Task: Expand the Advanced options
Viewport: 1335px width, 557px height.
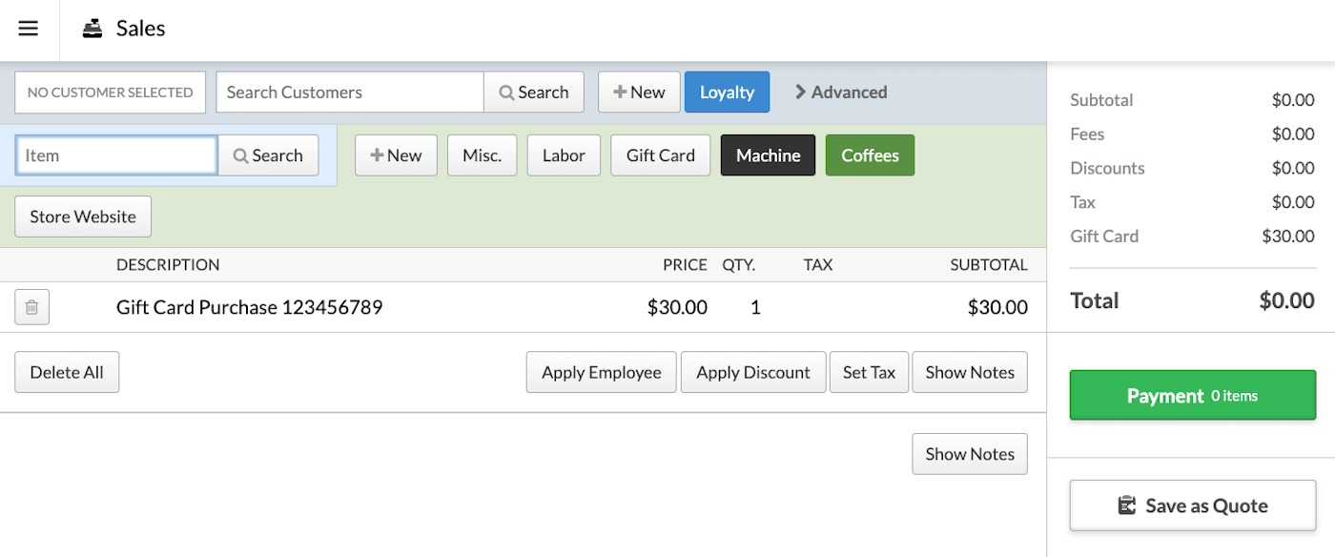Action: [839, 92]
